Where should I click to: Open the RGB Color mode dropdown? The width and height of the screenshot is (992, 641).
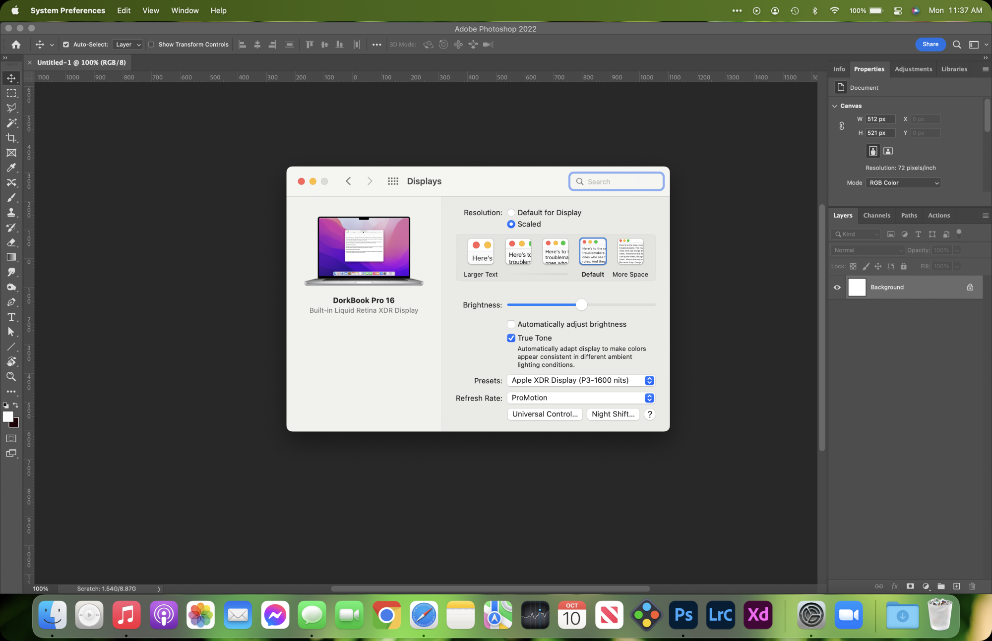pos(903,183)
